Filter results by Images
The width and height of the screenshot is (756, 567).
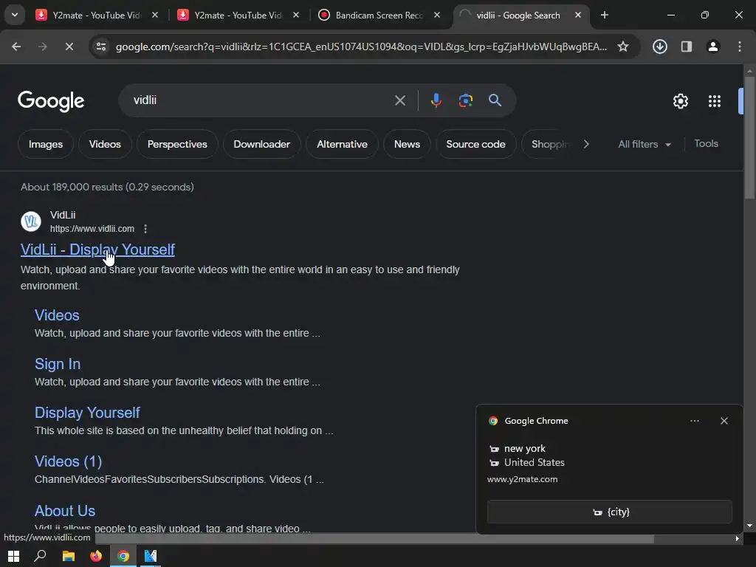coord(46,144)
